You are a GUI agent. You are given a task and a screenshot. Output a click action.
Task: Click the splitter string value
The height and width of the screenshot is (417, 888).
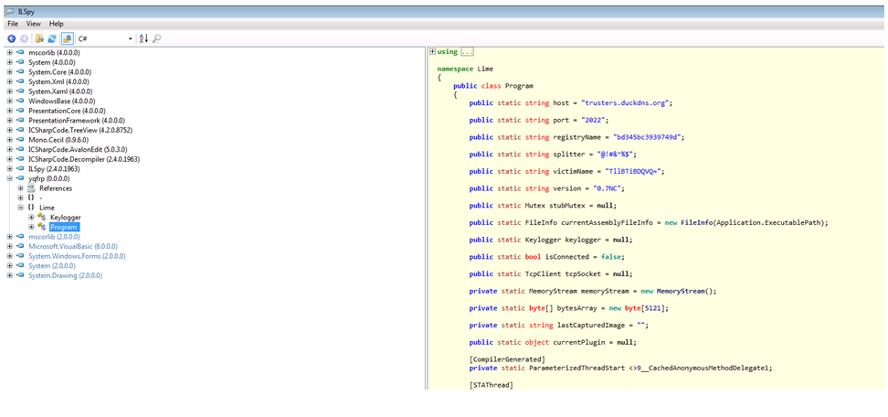click(x=615, y=155)
